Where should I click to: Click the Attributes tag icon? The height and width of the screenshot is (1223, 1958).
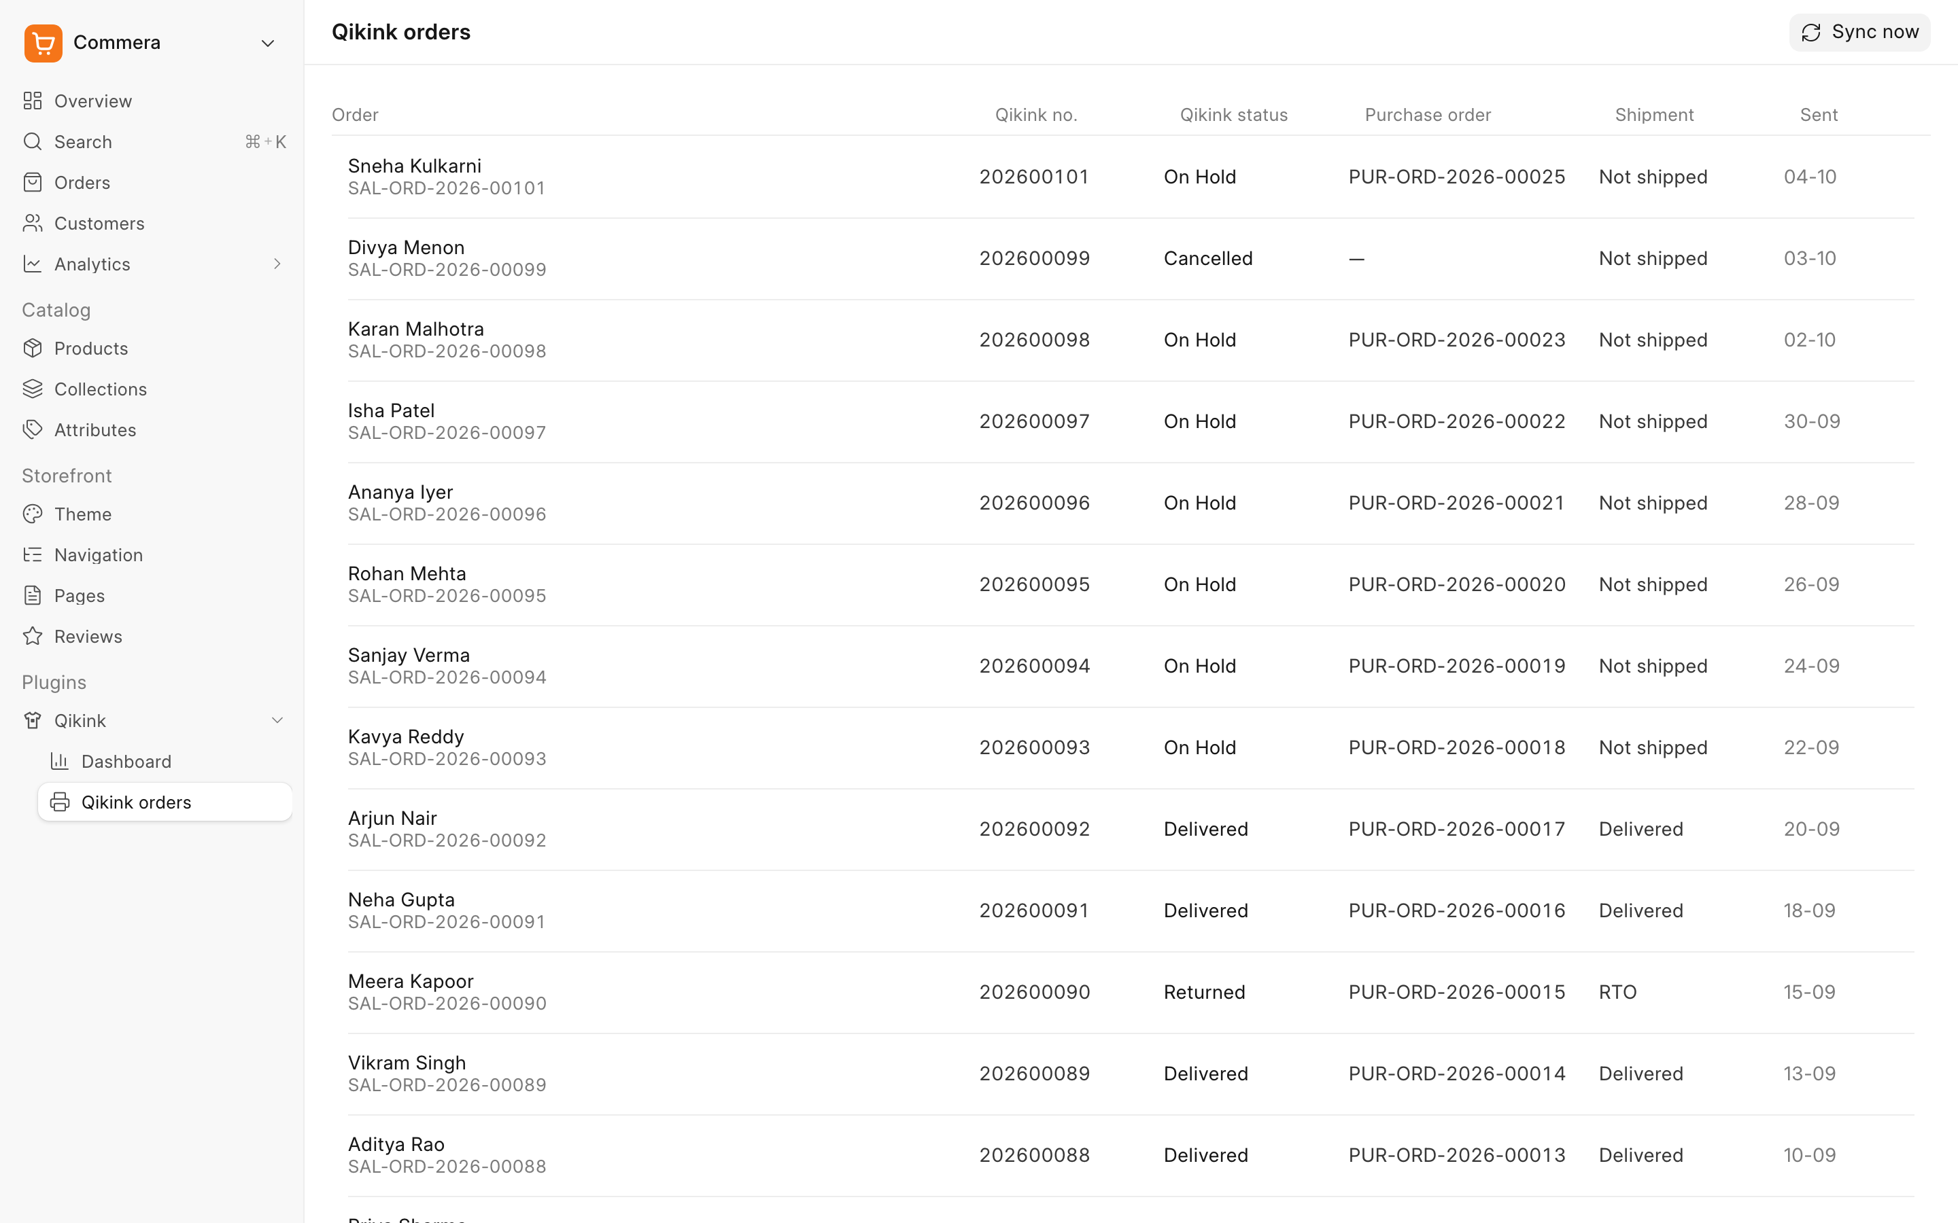tap(33, 429)
